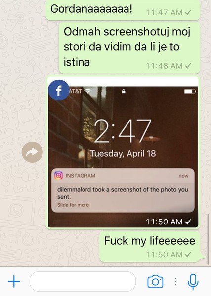Image resolution: width=211 pixels, height=296 pixels.
Task: Tap the 11:50 AM checkmark on image
Action: pyautogui.click(x=188, y=222)
